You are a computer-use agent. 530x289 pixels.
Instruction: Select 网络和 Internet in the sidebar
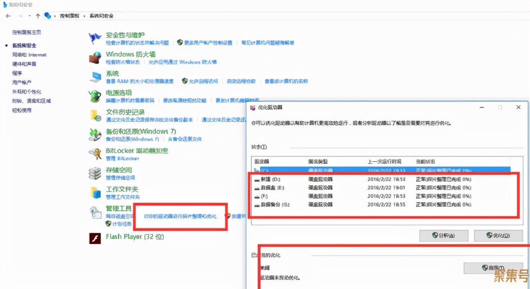(x=29, y=54)
